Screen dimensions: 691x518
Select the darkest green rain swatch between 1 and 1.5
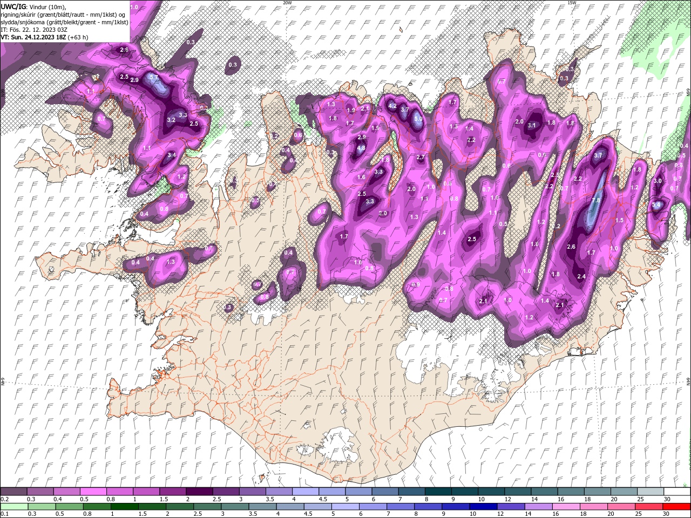125,507
